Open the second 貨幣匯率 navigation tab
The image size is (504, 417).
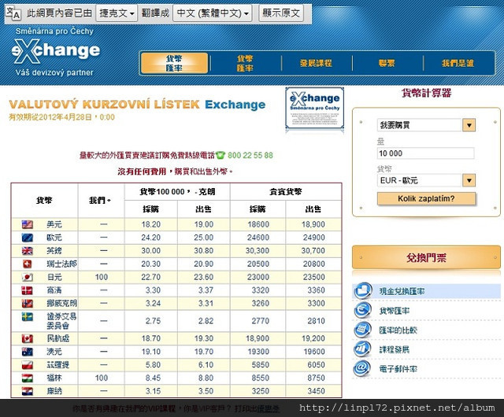(x=245, y=63)
